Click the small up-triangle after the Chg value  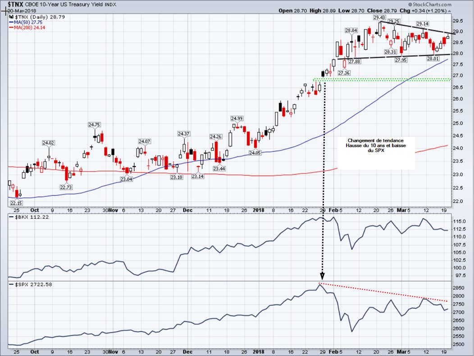pyautogui.click(x=450, y=11)
